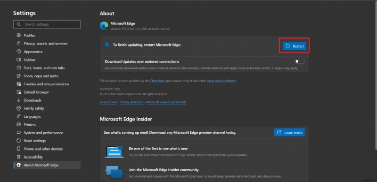
Task: Click the Share, copy and paste icon
Action: (19, 76)
